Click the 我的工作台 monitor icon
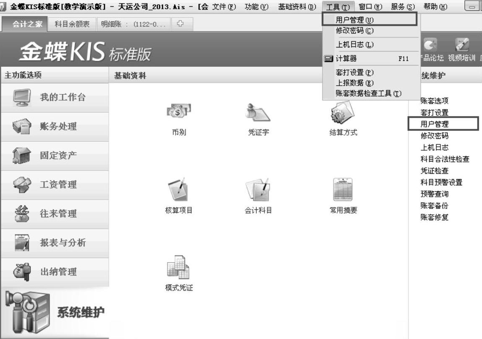This screenshot has width=482, height=339. 22,98
